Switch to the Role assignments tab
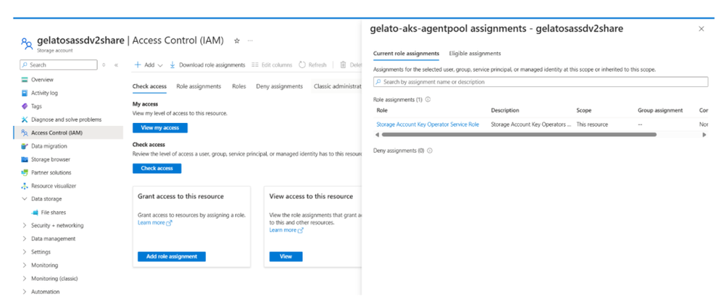 199,86
